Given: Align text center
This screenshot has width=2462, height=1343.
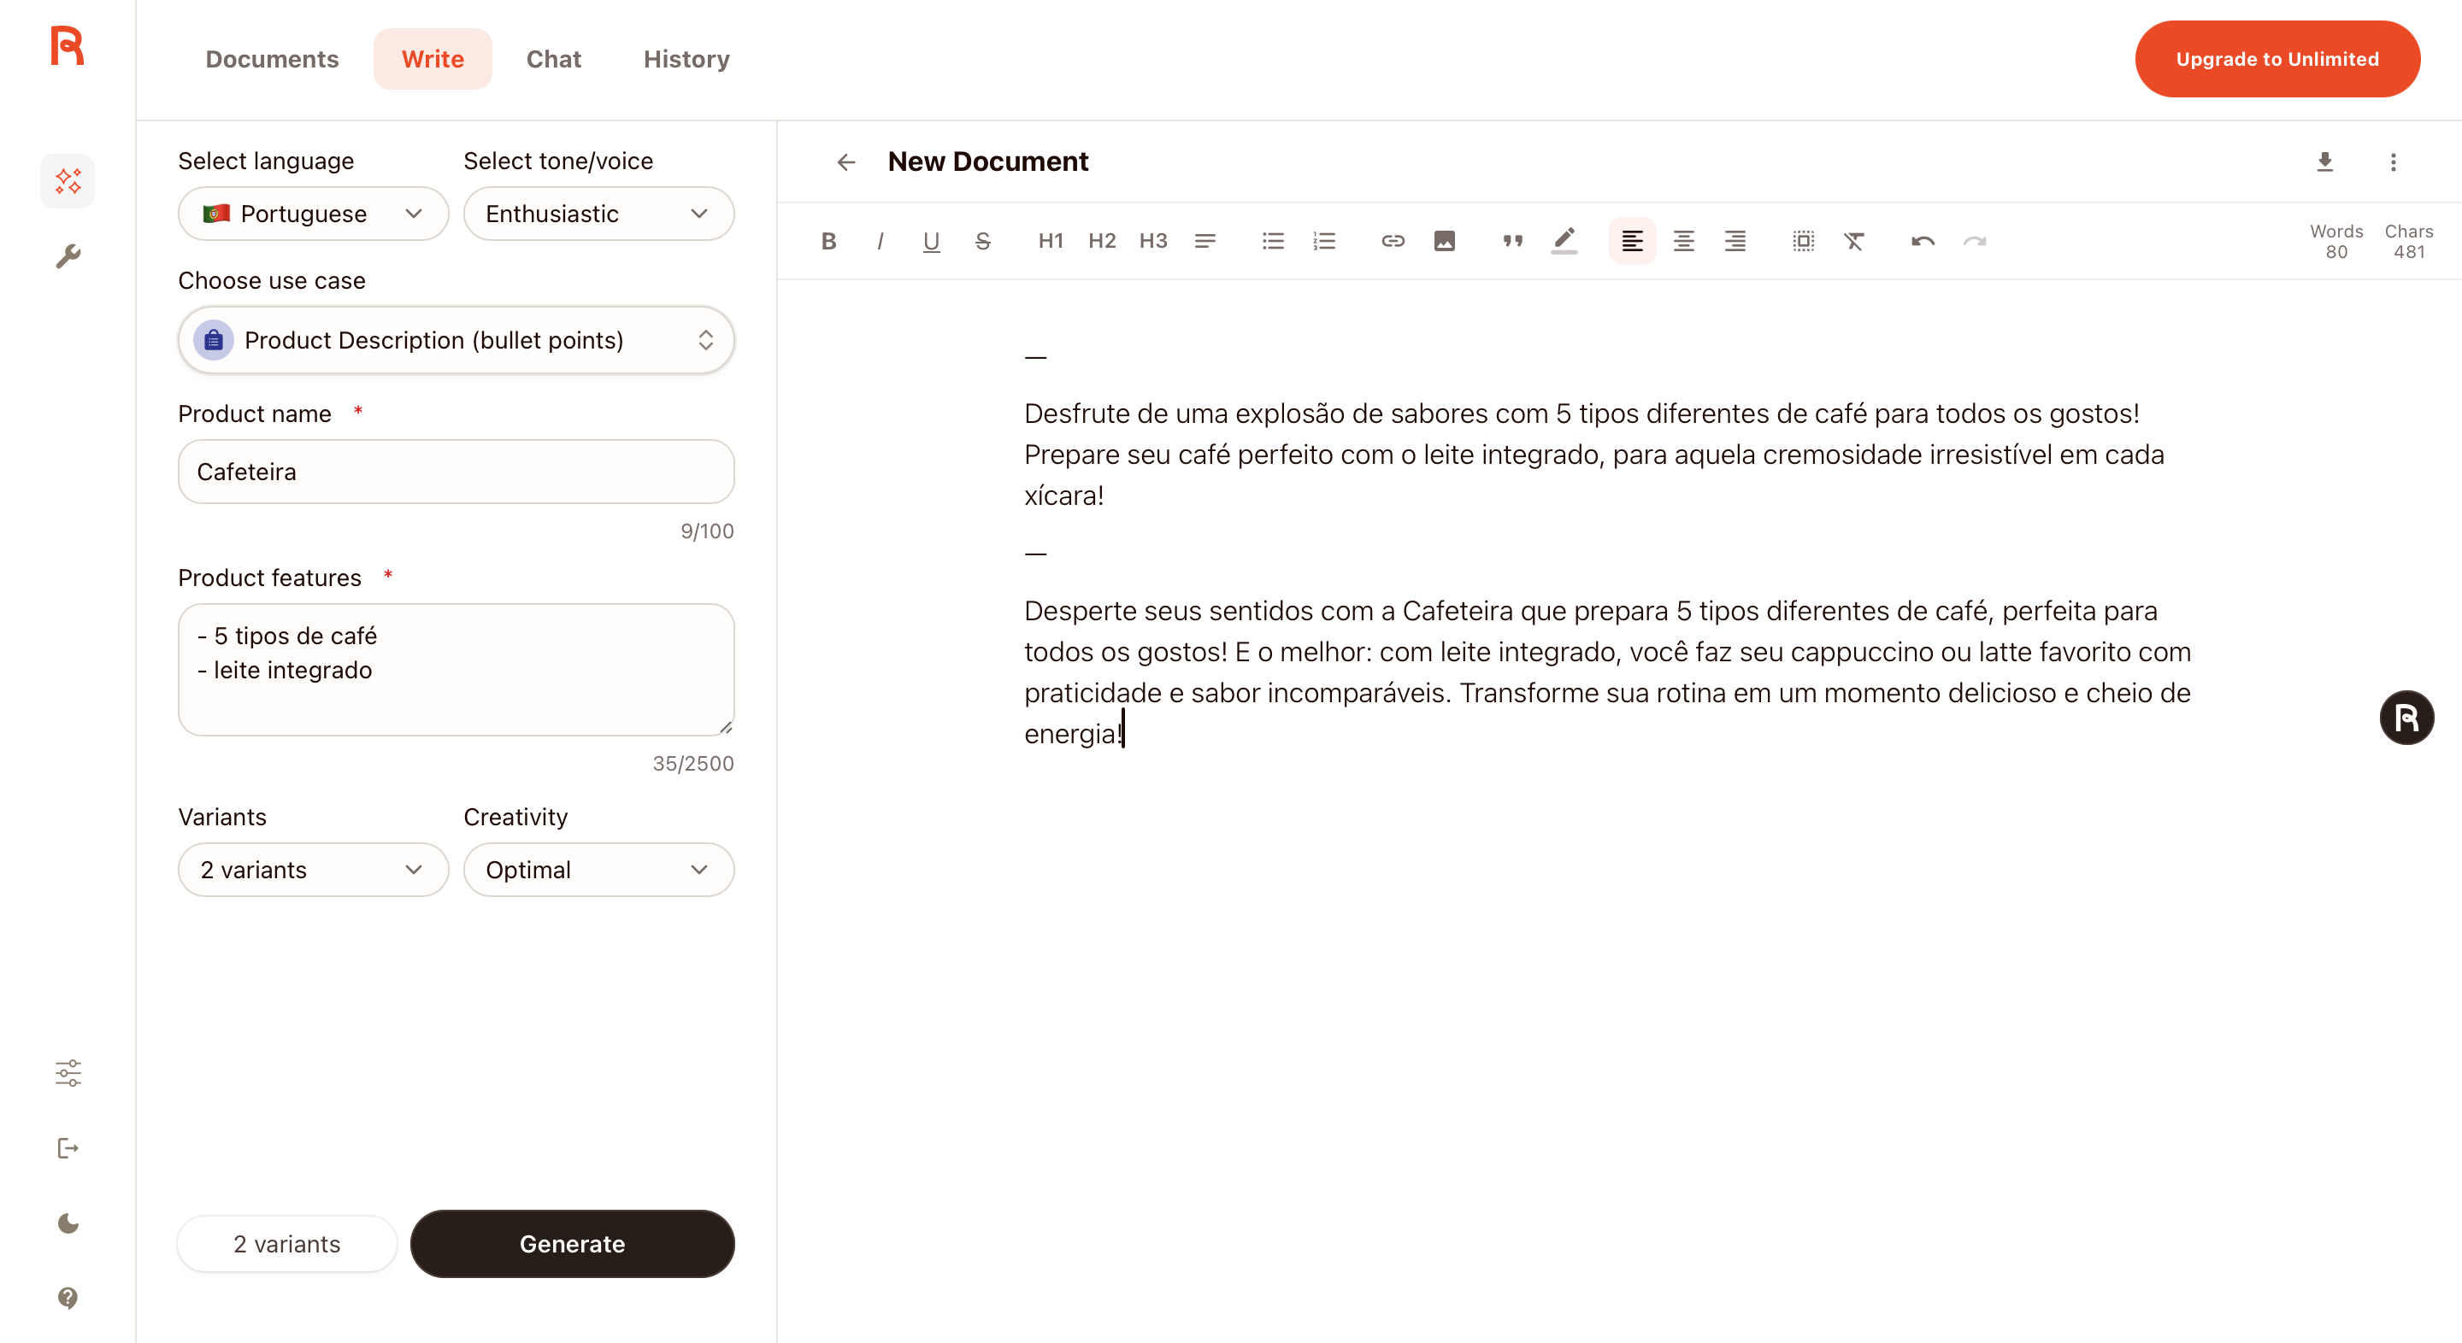Looking at the screenshot, I should pyautogui.click(x=1684, y=242).
